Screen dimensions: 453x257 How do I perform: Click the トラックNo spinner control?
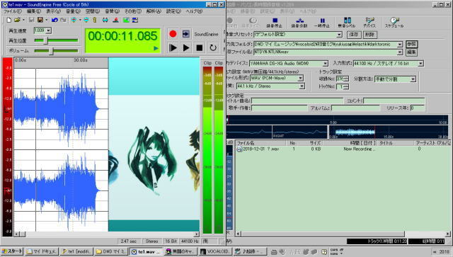(347, 86)
